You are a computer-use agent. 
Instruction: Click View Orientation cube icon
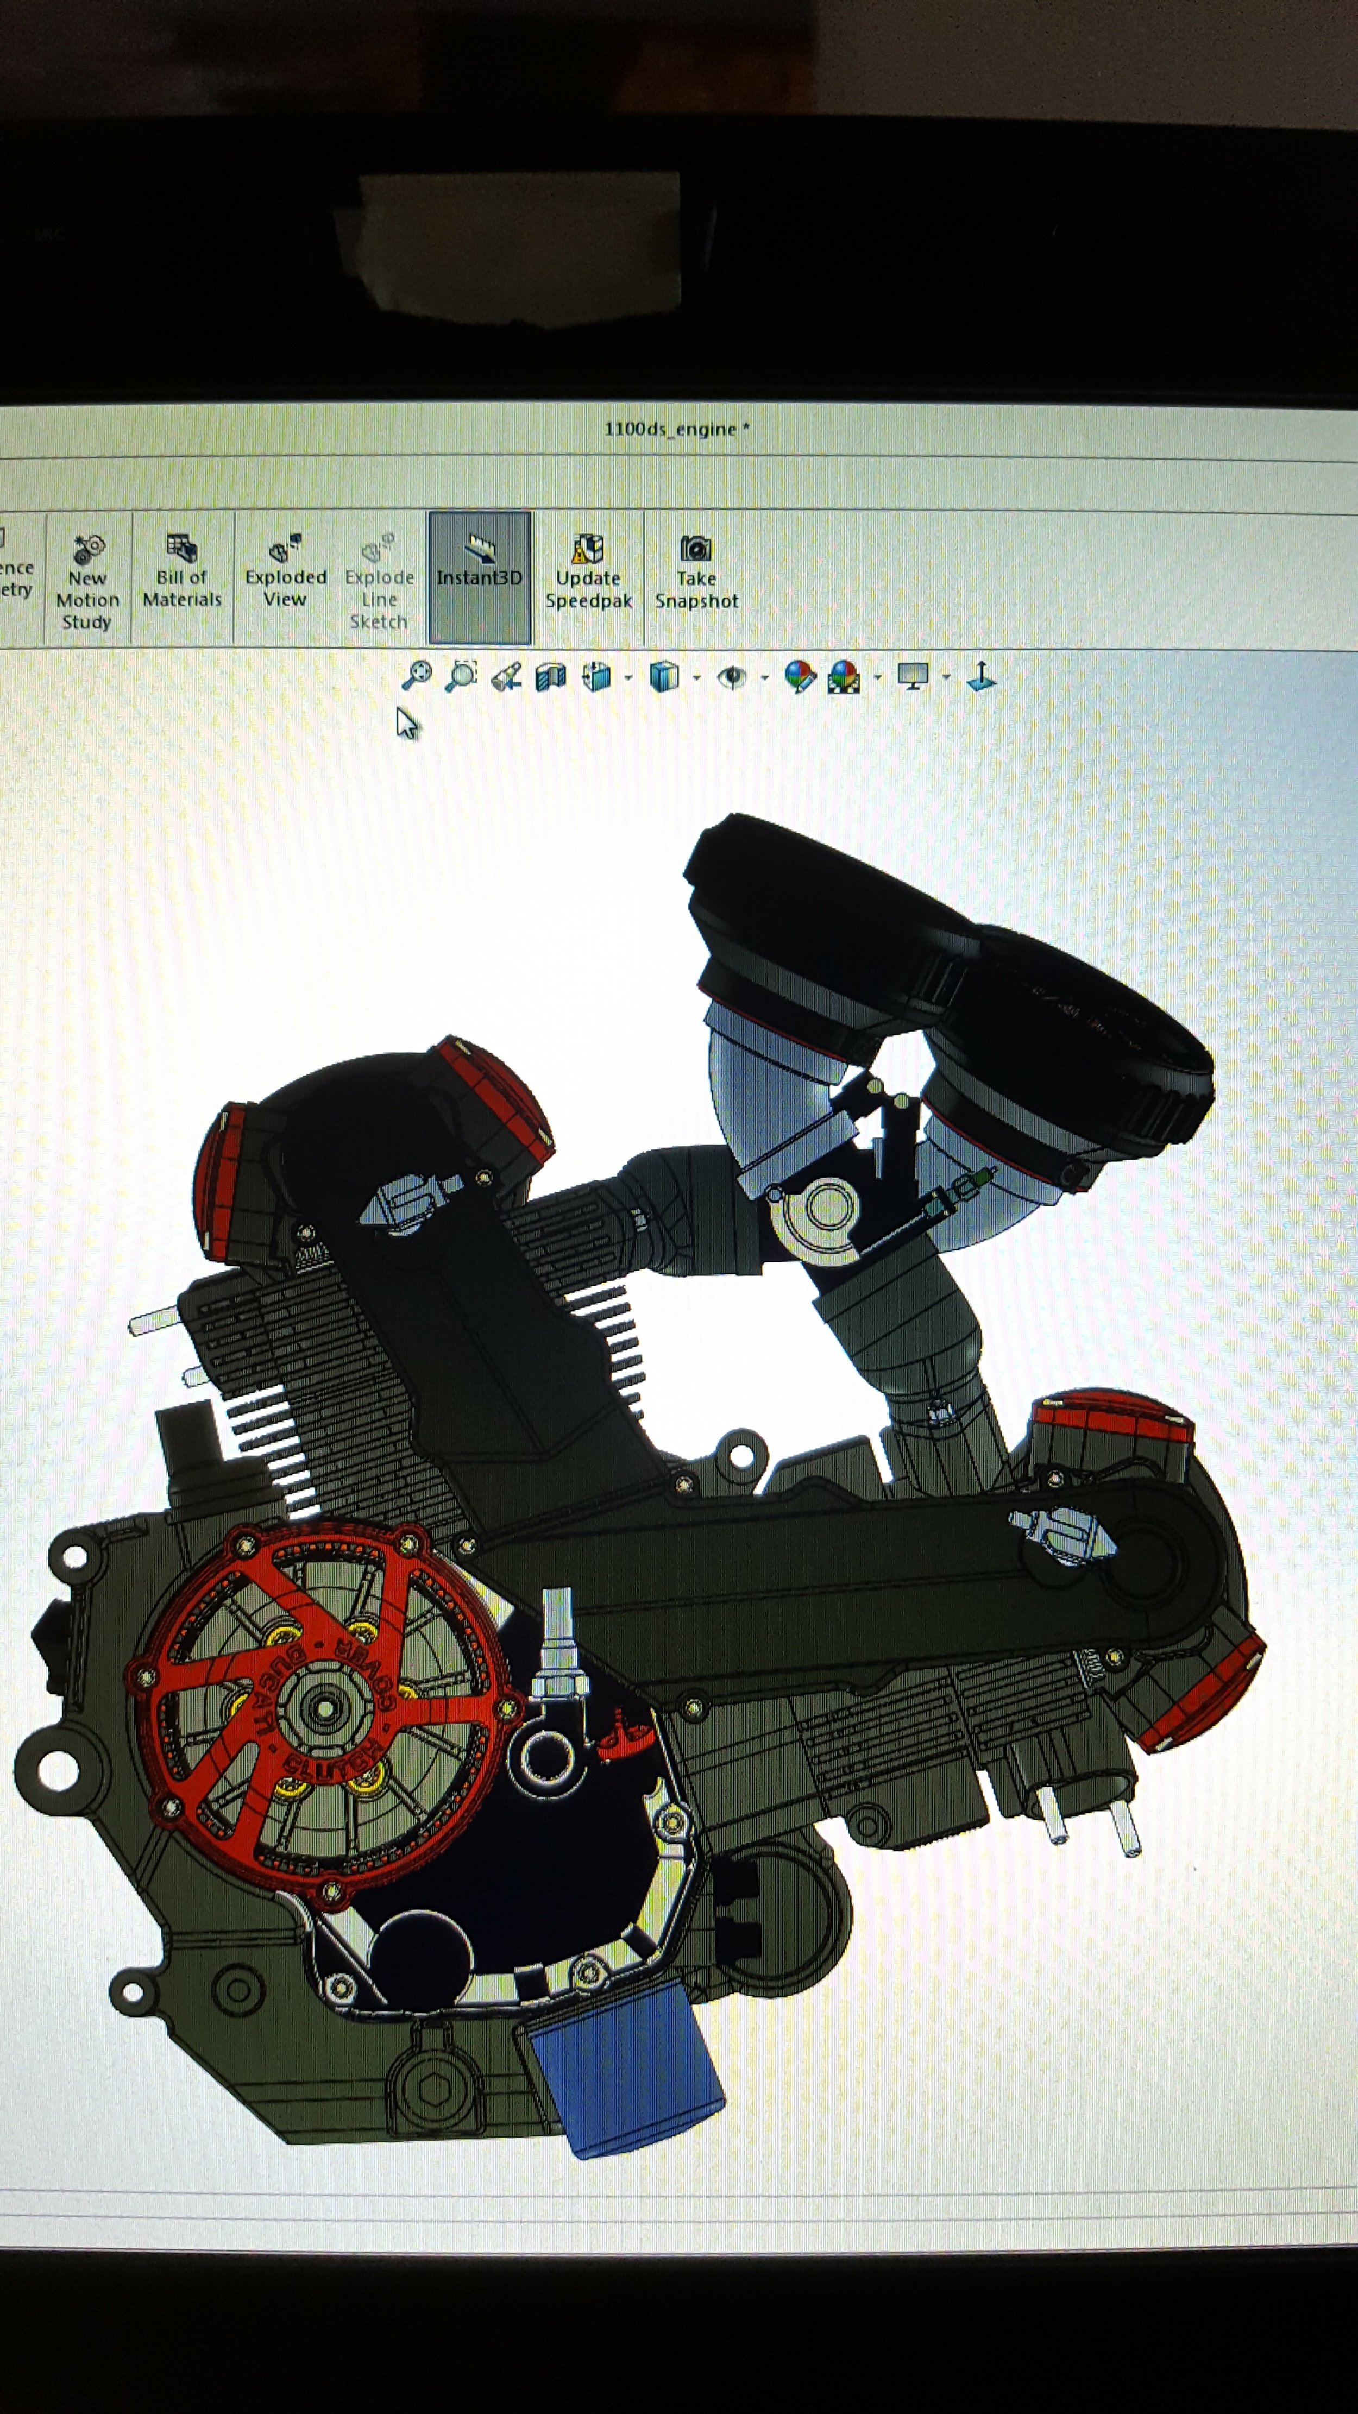point(597,676)
